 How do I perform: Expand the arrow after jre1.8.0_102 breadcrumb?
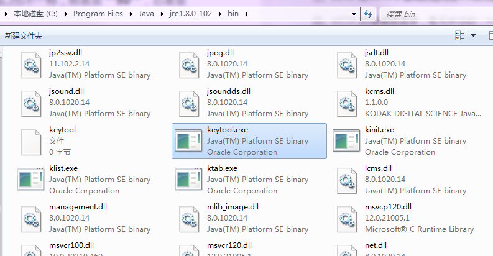[220, 14]
